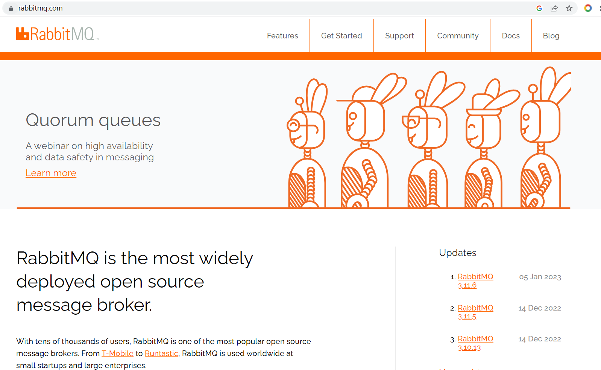This screenshot has width=601, height=370.
Task: Click the colorful browser extension icon
Action: (588, 8)
